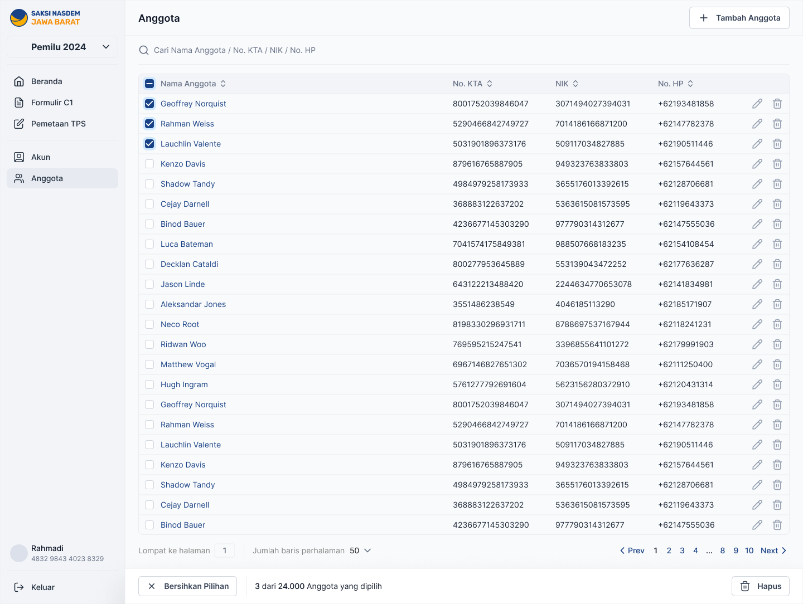The image size is (803, 604).
Task: Sort table by No. KTA
Action: pos(490,84)
